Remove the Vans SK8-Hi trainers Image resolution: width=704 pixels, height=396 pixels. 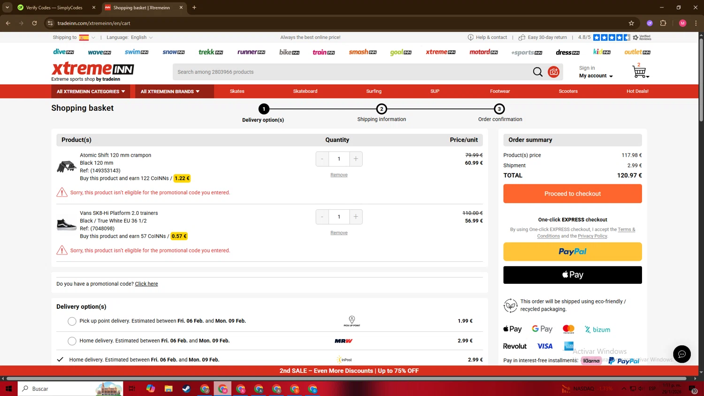click(x=339, y=233)
